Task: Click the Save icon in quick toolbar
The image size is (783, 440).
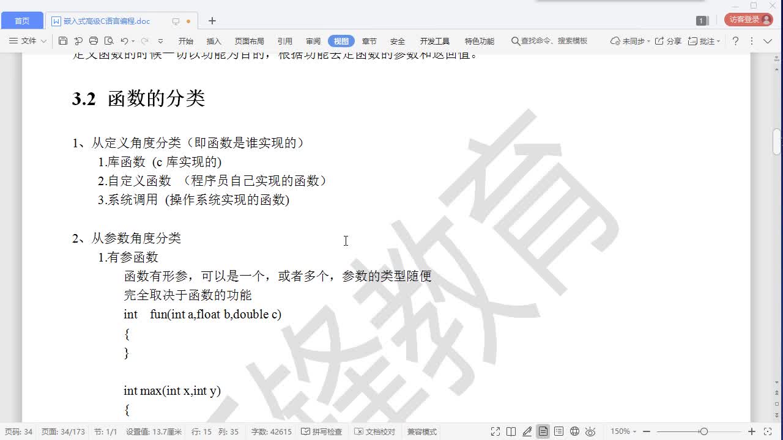Action: pyautogui.click(x=63, y=41)
